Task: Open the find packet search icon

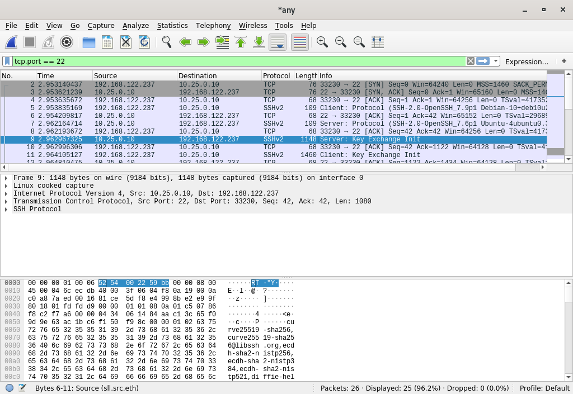Action: click(x=166, y=42)
